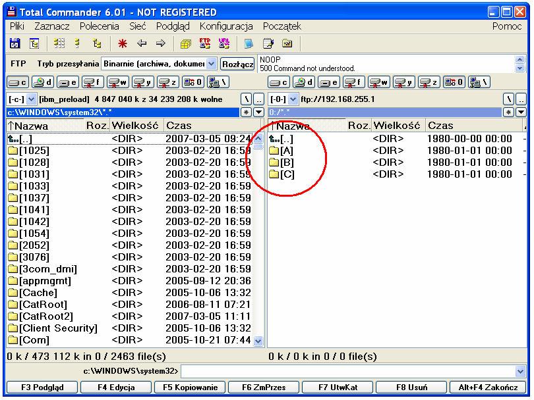Image resolution: width=534 pixels, height=400 pixels.
Task: Open the Sieć menu
Action: [138, 26]
